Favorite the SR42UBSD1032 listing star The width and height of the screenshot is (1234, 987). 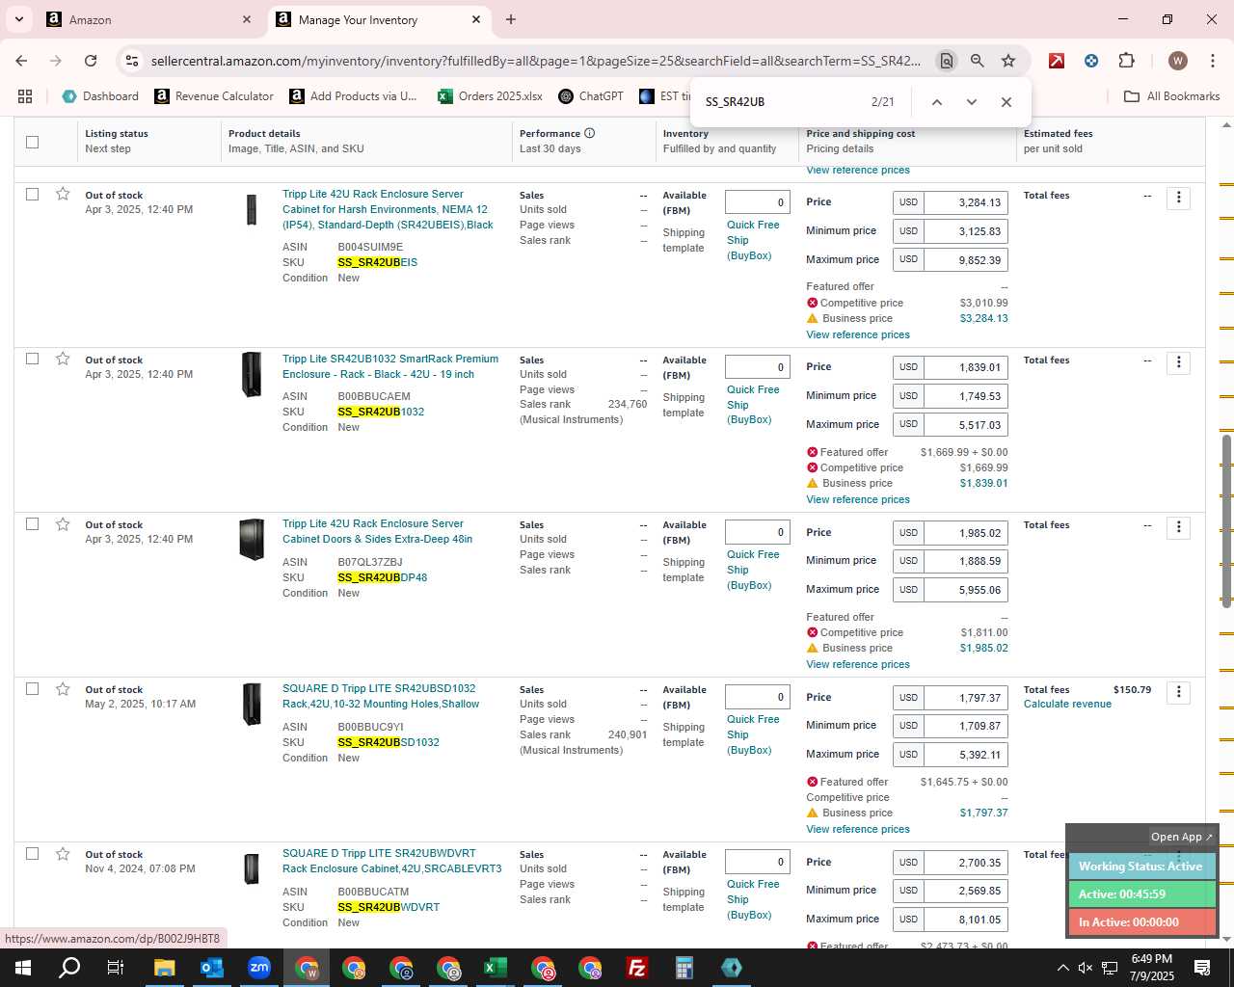point(63,688)
